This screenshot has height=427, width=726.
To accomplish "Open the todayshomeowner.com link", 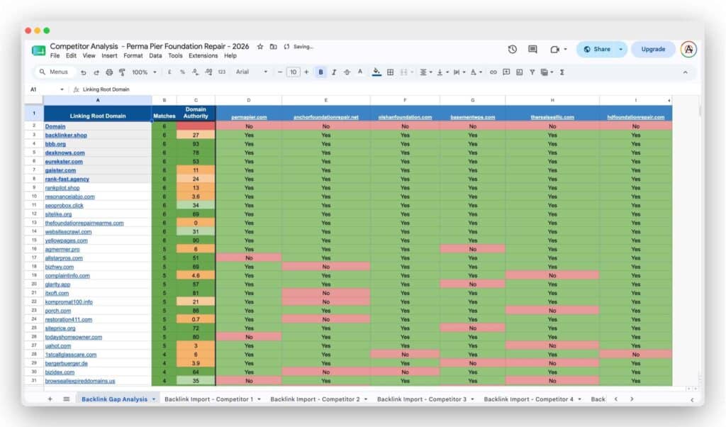I will [x=73, y=337].
